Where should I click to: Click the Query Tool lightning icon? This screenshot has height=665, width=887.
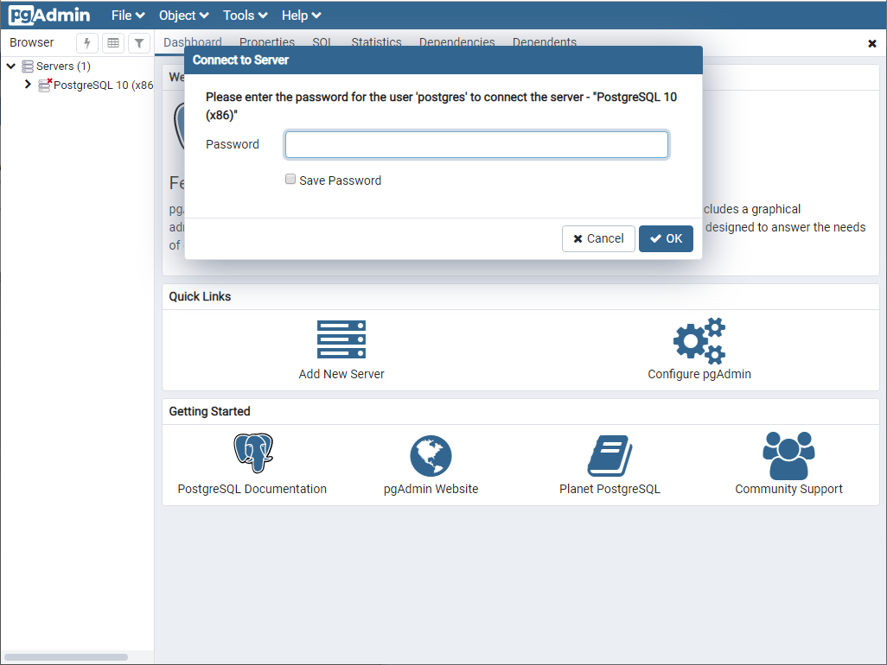pyautogui.click(x=87, y=43)
